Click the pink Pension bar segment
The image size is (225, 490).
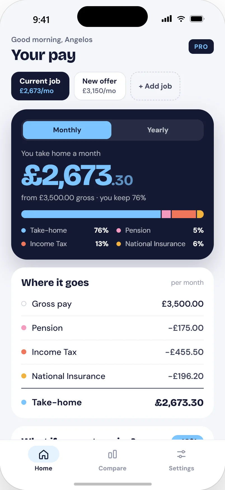[166, 214]
